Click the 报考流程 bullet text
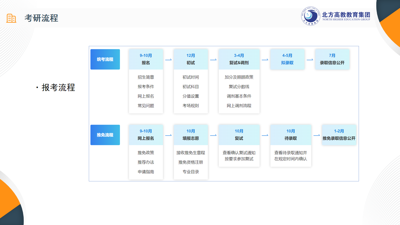Viewport: 400px width, 225px height. (58, 87)
